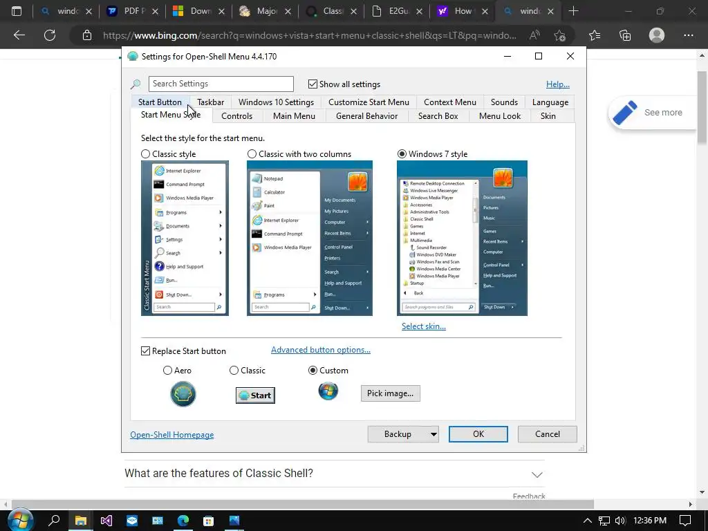Select Classic with two columns option
Image resolution: width=708 pixels, height=531 pixels.
pyautogui.click(x=252, y=154)
